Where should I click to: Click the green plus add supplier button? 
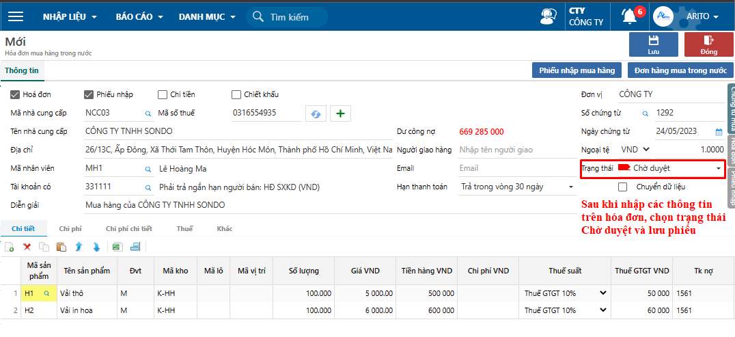click(x=341, y=113)
